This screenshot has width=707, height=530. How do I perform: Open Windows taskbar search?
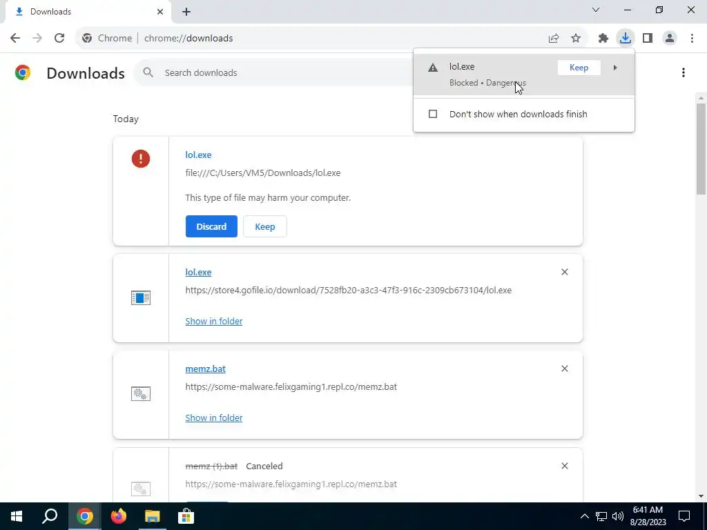(50, 516)
